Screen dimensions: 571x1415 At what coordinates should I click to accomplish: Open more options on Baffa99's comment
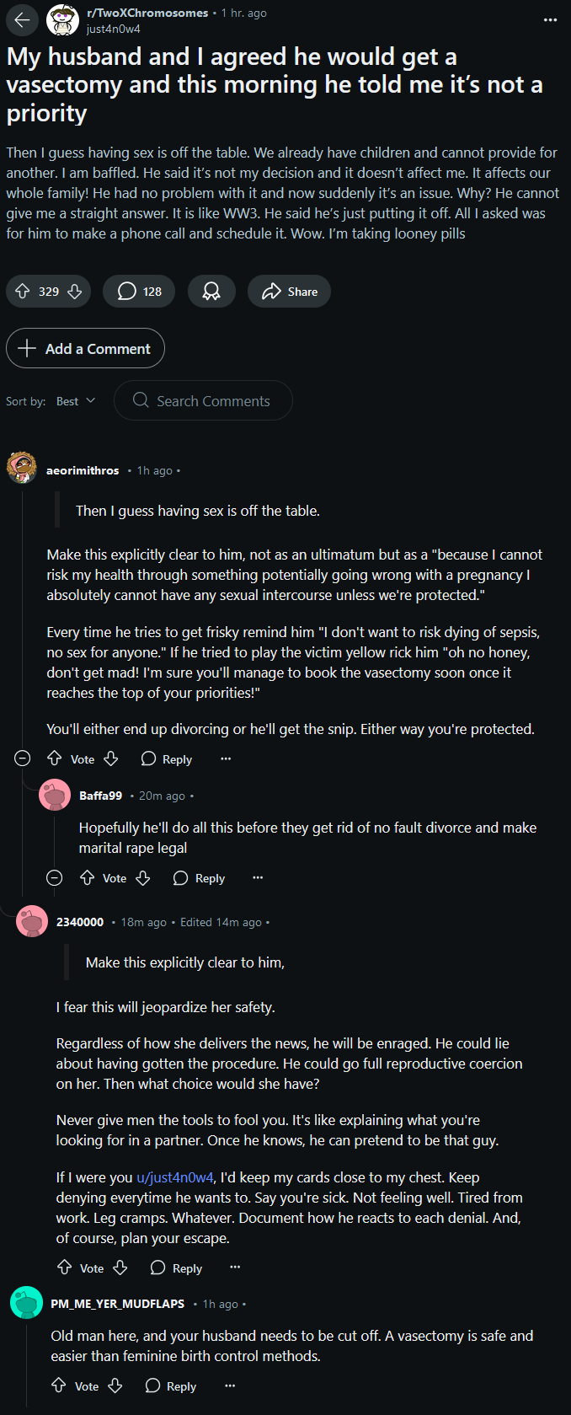coord(258,878)
